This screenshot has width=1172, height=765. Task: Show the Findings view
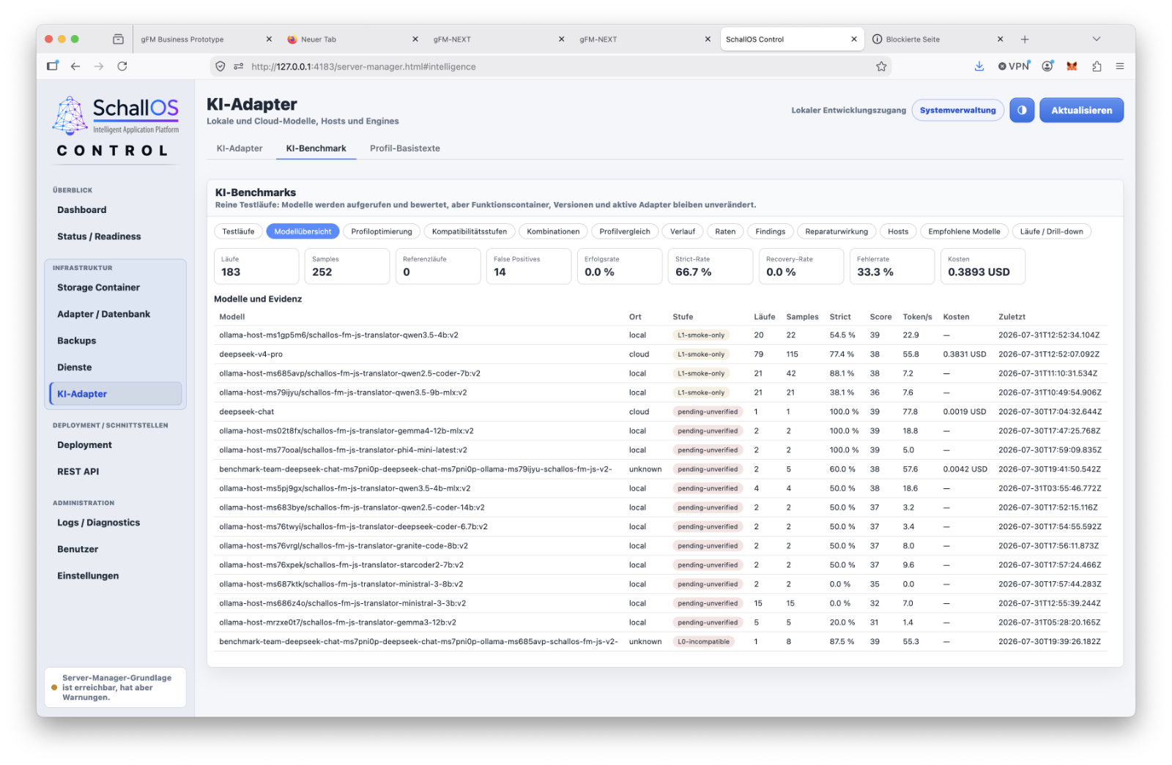pyautogui.click(x=770, y=231)
